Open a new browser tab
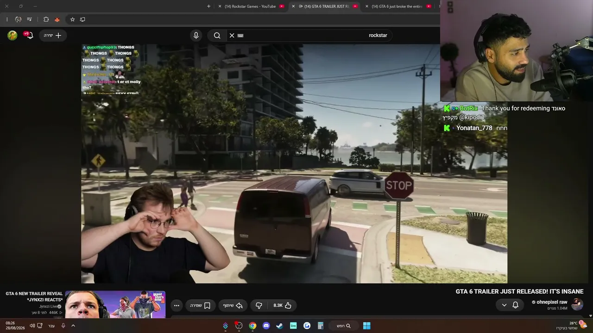This screenshot has height=333, width=593. point(208,6)
